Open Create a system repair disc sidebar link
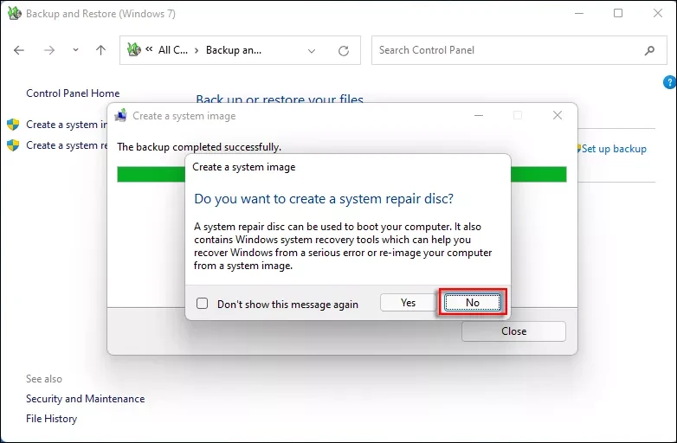Viewport: 677px width, 443px height. click(67, 145)
